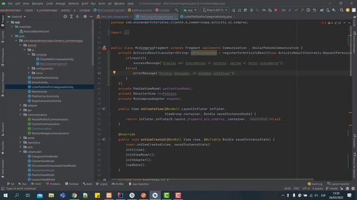
Task: Open the Android project view dropdown
Action: click(17, 17)
